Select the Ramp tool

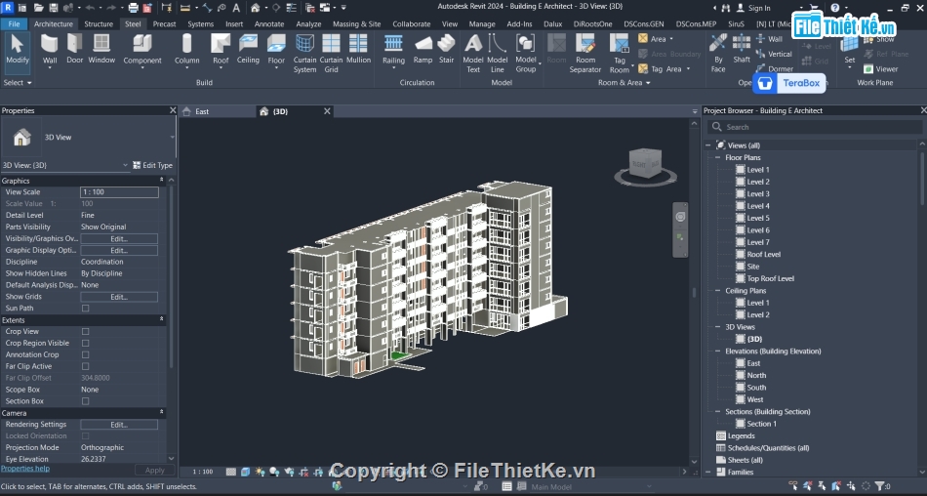click(423, 50)
